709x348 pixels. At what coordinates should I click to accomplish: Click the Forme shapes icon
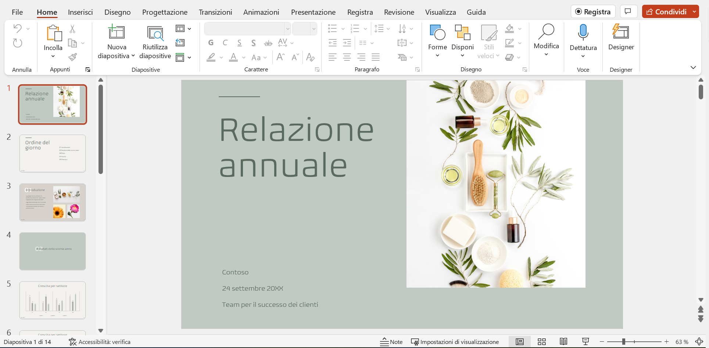tap(437, 32)
